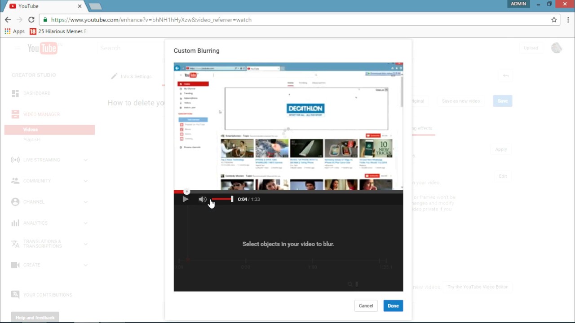The image size is (575, 323).
Task: Close the YouTube browser tab
Action: (80, 6)
